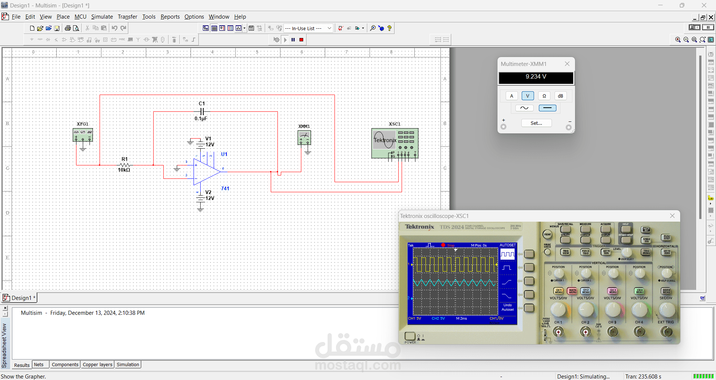Select DC straight-line mode on multimeter
The width and height of the screenshot is (716, 380).
click(x=547, y=108)
